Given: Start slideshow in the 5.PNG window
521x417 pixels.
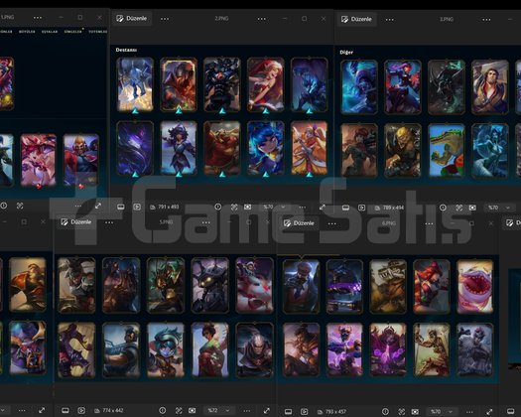Looking at the screenshot, I should point(81,411).
